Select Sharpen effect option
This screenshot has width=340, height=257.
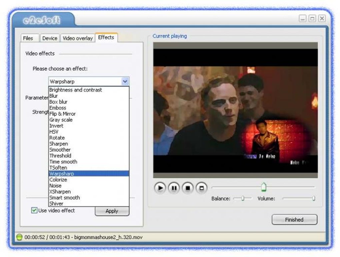[89, 144]
